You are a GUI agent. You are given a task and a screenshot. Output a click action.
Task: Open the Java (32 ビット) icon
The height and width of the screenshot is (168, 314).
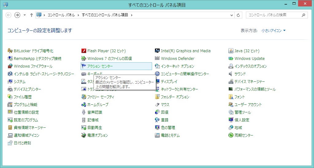coord(231,51)
